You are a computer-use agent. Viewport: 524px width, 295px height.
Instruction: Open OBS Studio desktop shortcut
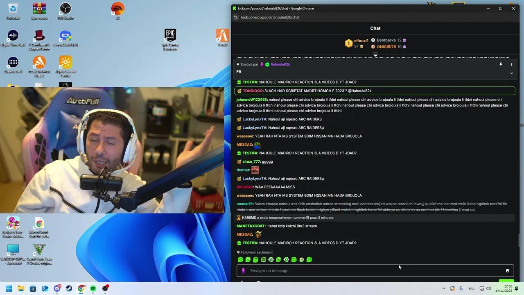(65, 11)
